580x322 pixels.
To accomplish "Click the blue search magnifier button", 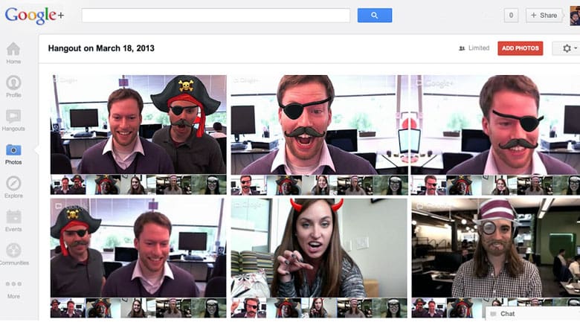I will point(374,15).
